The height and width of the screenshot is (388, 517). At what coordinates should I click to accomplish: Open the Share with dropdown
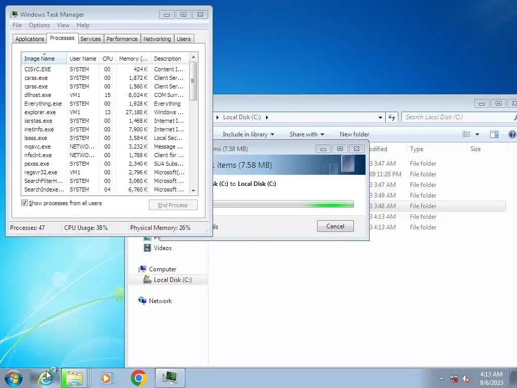tap(307, 134)
